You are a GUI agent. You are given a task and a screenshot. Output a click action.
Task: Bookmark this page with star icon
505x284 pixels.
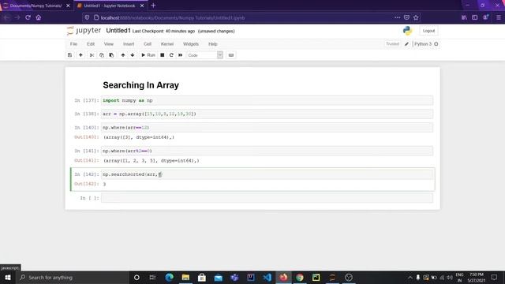coord(416,17)
